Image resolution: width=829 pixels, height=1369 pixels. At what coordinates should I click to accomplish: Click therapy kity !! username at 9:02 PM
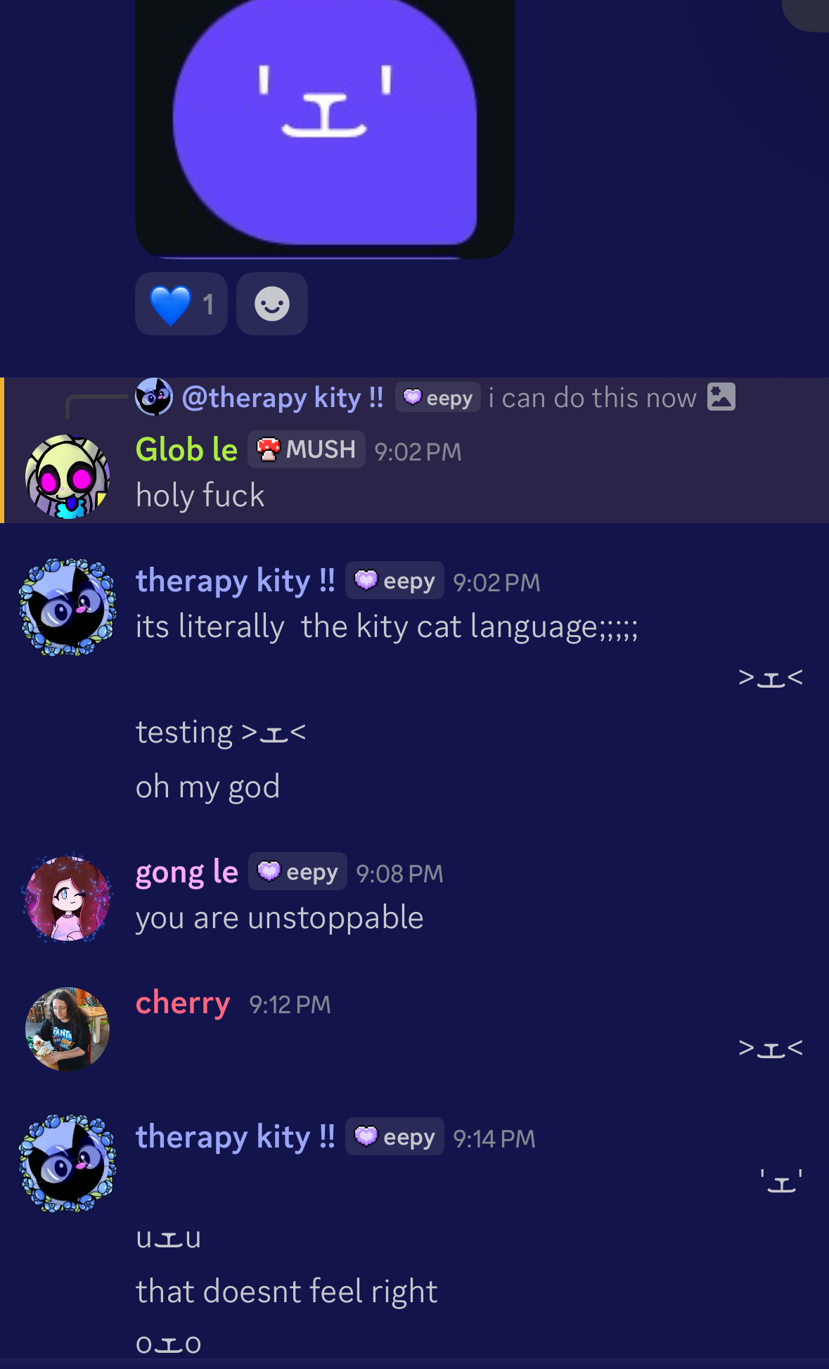coord(236,581)
